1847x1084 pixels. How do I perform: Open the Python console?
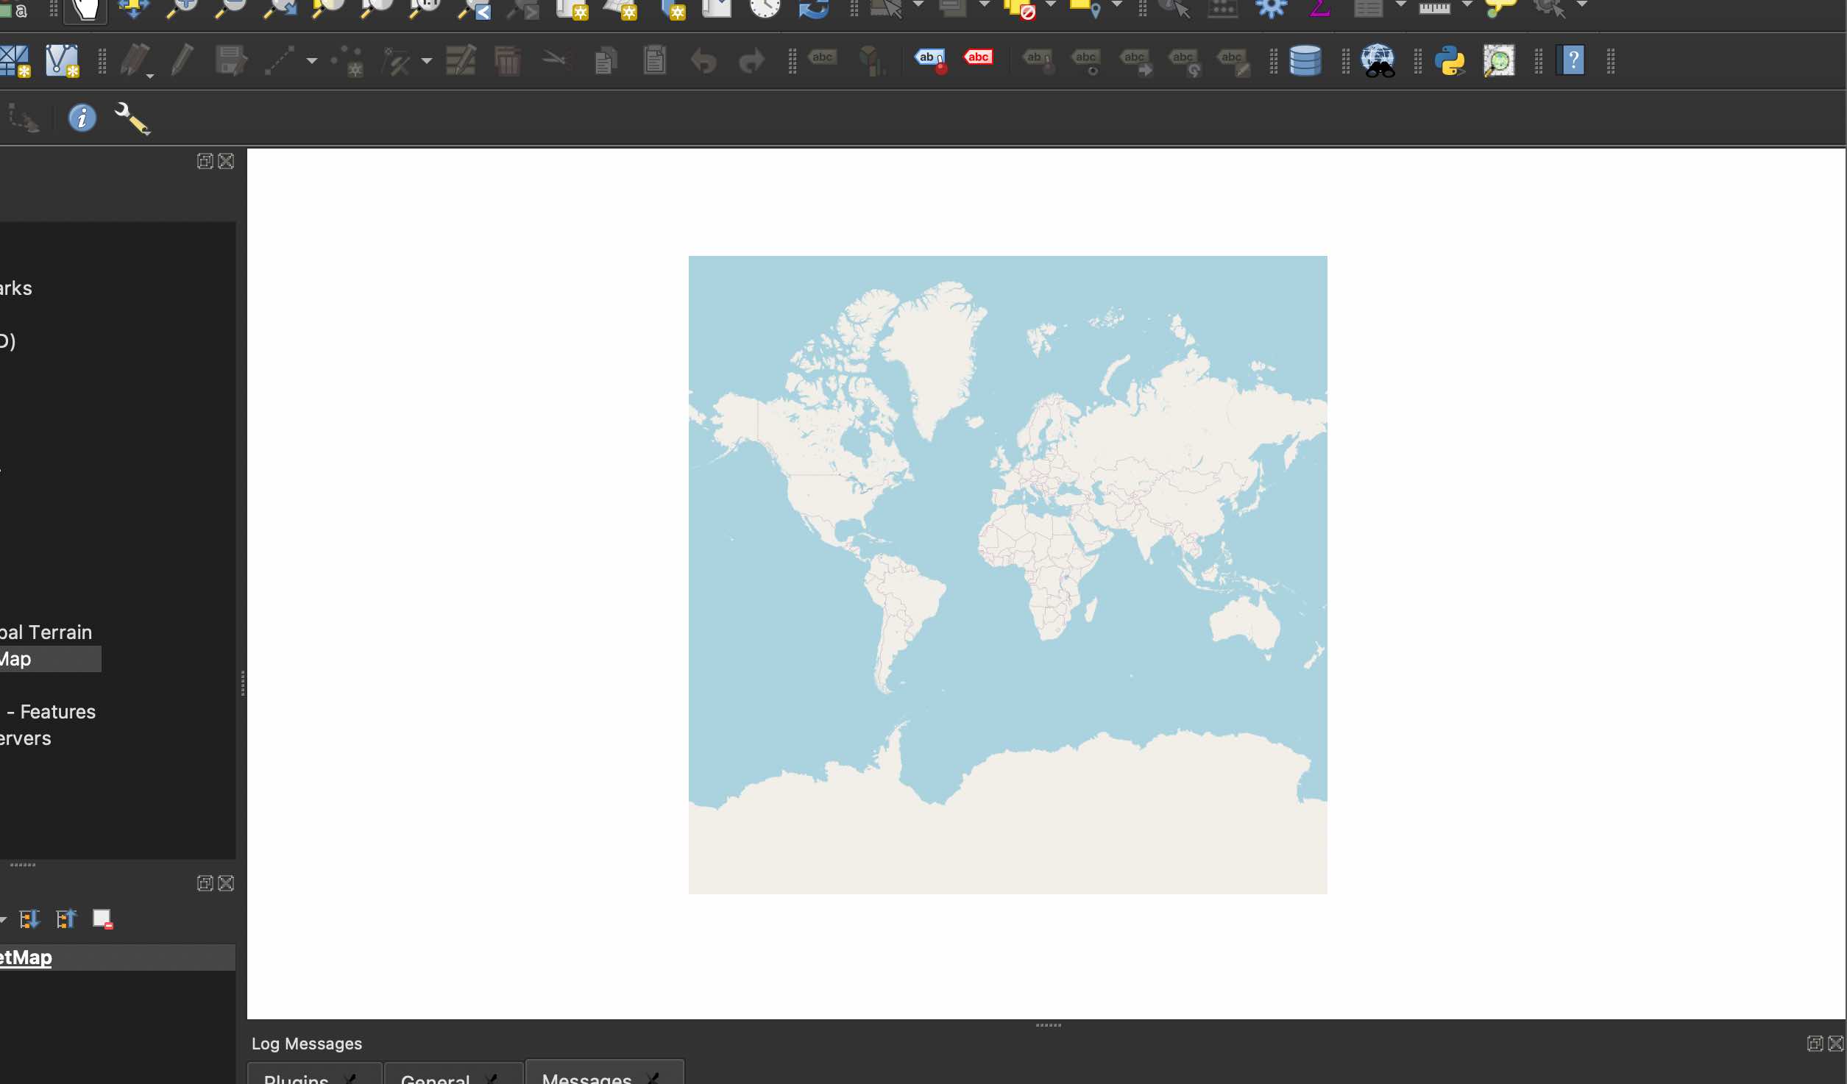[x=1450, y=60]
